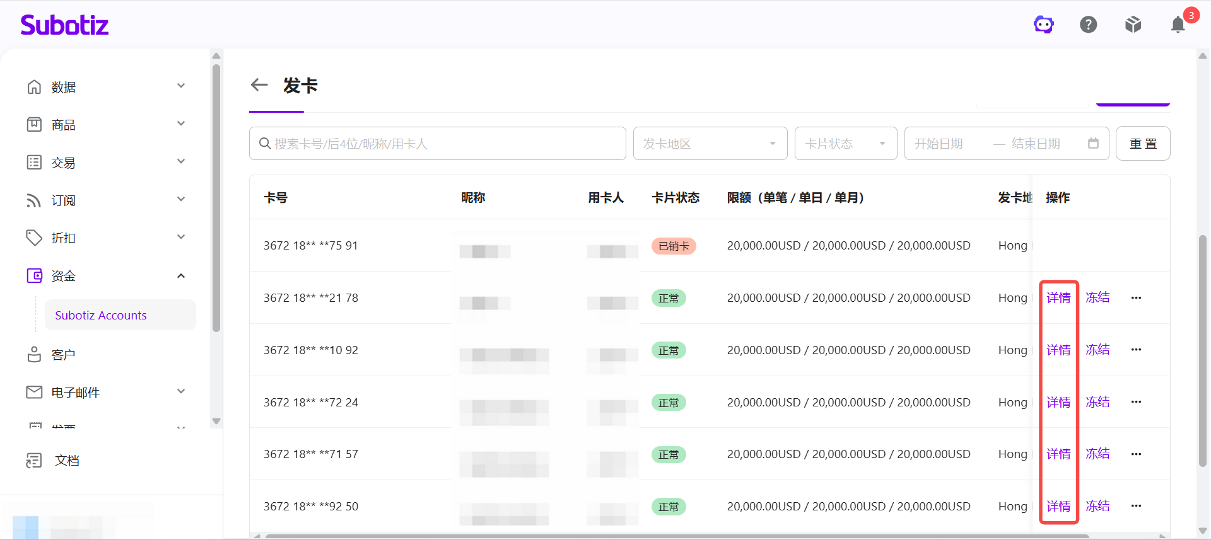Open 详情 for card **10 92
Image resolution: width=1211 pixels, height=540 pixels.
tap(1058, 350)
